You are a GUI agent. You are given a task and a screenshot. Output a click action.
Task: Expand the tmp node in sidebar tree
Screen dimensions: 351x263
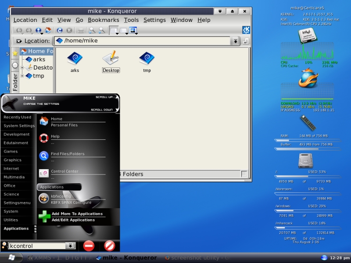point(22,76)
